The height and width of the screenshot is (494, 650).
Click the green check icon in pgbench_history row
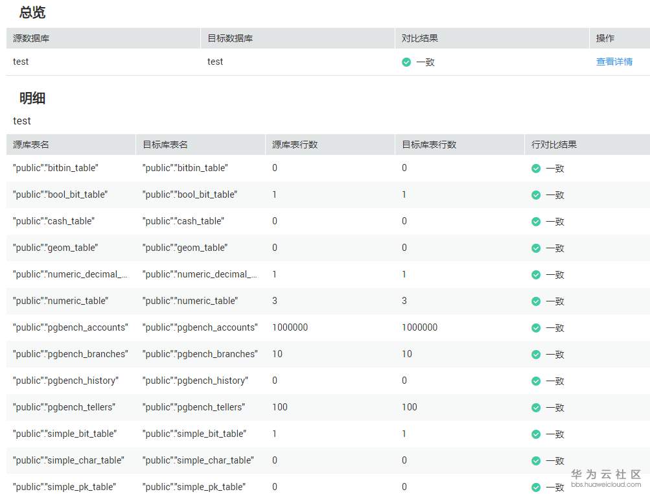coord(536,381)
